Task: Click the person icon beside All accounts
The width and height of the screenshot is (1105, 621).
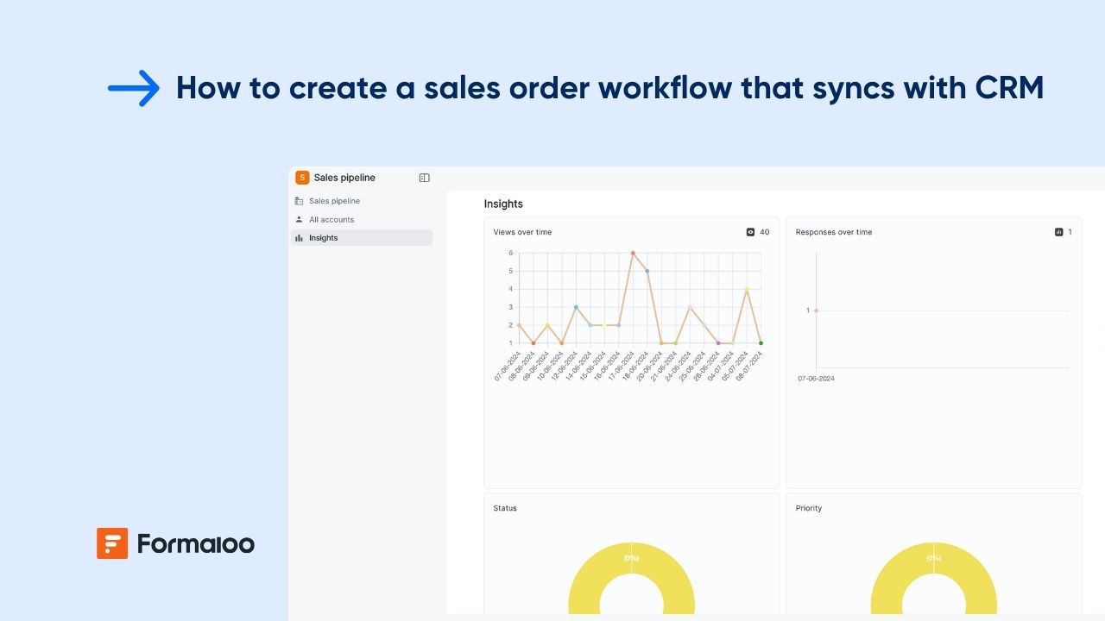Action: tap(300, 220)
